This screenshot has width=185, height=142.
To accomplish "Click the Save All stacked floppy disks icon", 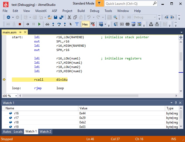I will coord(61,18).
